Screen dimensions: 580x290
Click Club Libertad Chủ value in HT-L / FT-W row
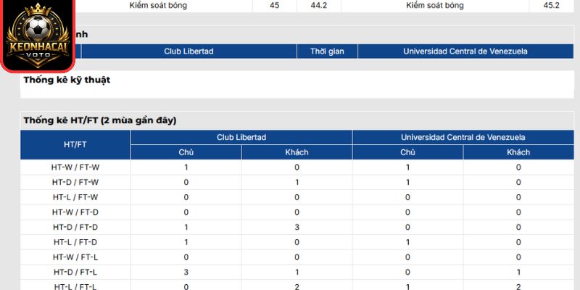[186, 197]
